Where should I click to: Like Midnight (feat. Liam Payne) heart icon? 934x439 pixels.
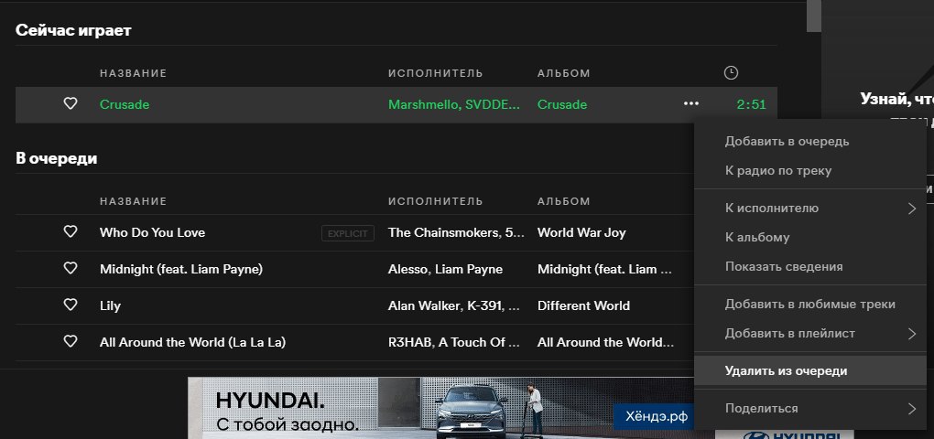[71, 269]
